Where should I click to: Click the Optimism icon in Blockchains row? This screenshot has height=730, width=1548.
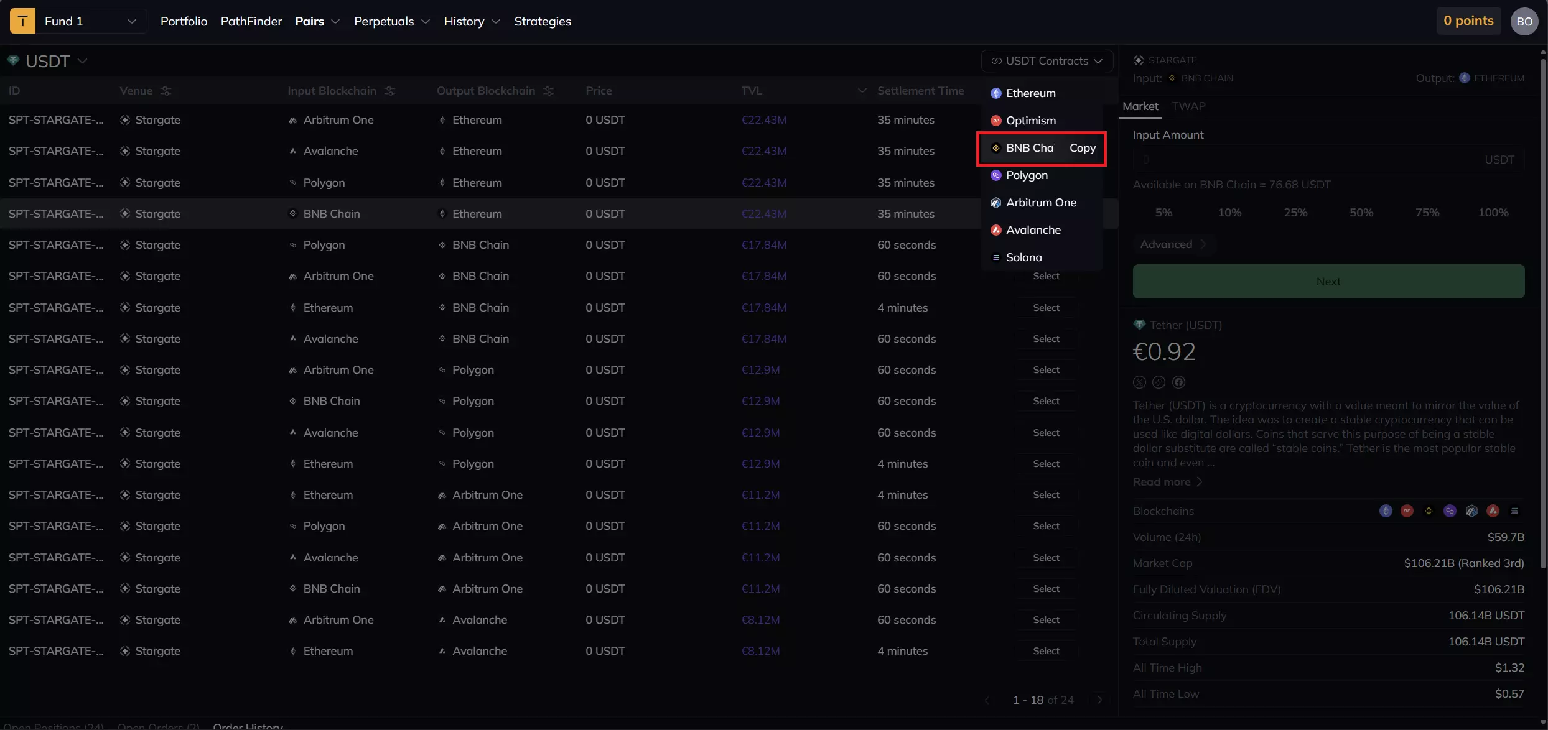point(1407,511)
